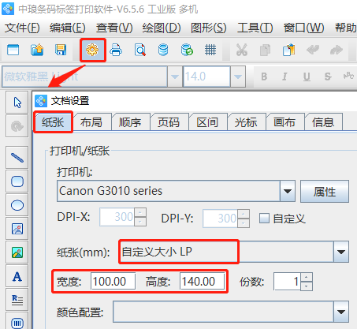Image resolution: width=357 pixels, height=329 pixels.
Task: Switch to the 布局 tab
Action: 91,122
